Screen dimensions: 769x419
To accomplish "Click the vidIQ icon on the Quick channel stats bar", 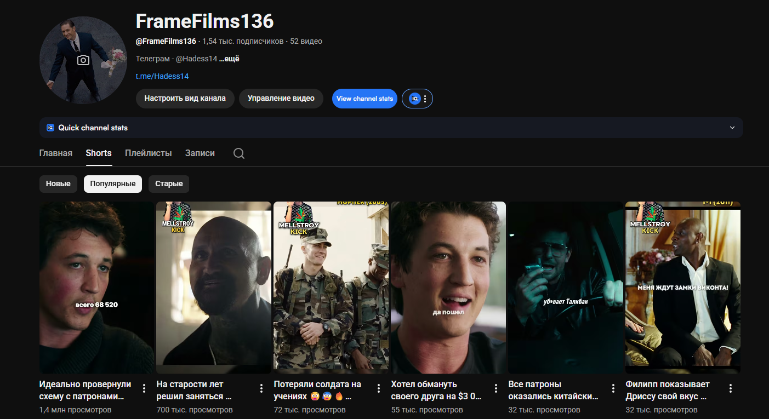I will point(50,128).
